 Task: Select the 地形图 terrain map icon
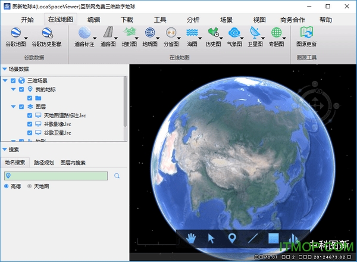(x=129, y=32)
